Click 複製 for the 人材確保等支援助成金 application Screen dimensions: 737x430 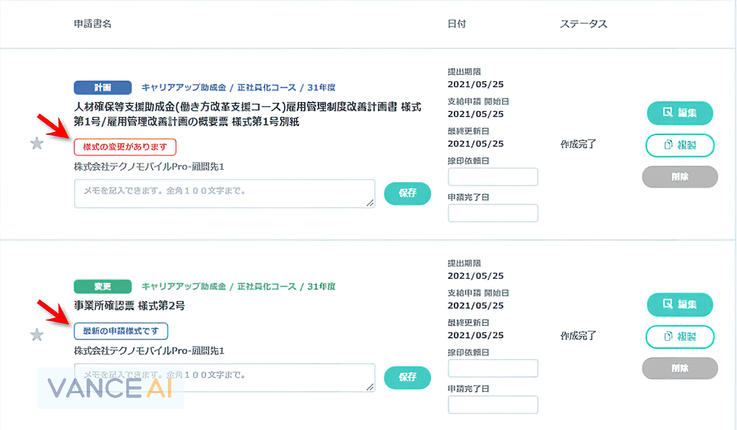coord(679,145)
